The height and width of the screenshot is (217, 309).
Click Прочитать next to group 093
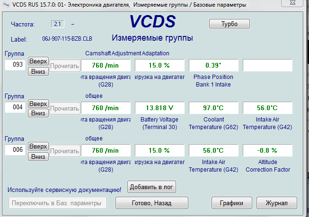(64, 66)
